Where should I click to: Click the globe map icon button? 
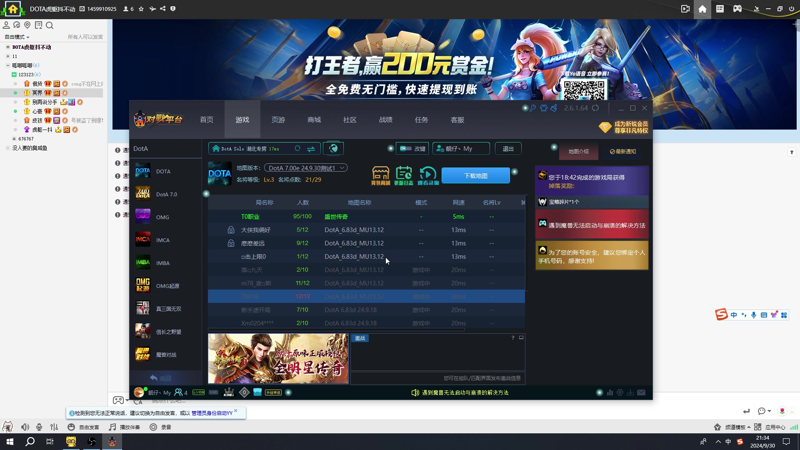(333, 148)
